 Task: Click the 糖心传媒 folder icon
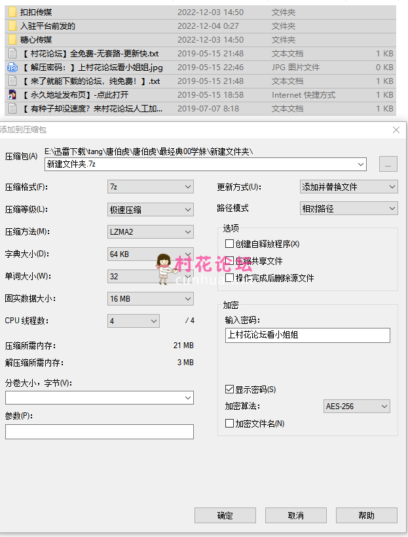click(12, 40)
